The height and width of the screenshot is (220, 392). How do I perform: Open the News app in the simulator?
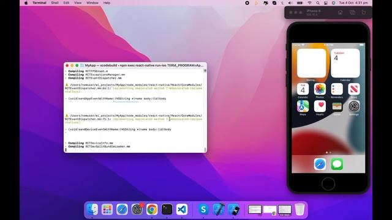(x=354, y=89)
